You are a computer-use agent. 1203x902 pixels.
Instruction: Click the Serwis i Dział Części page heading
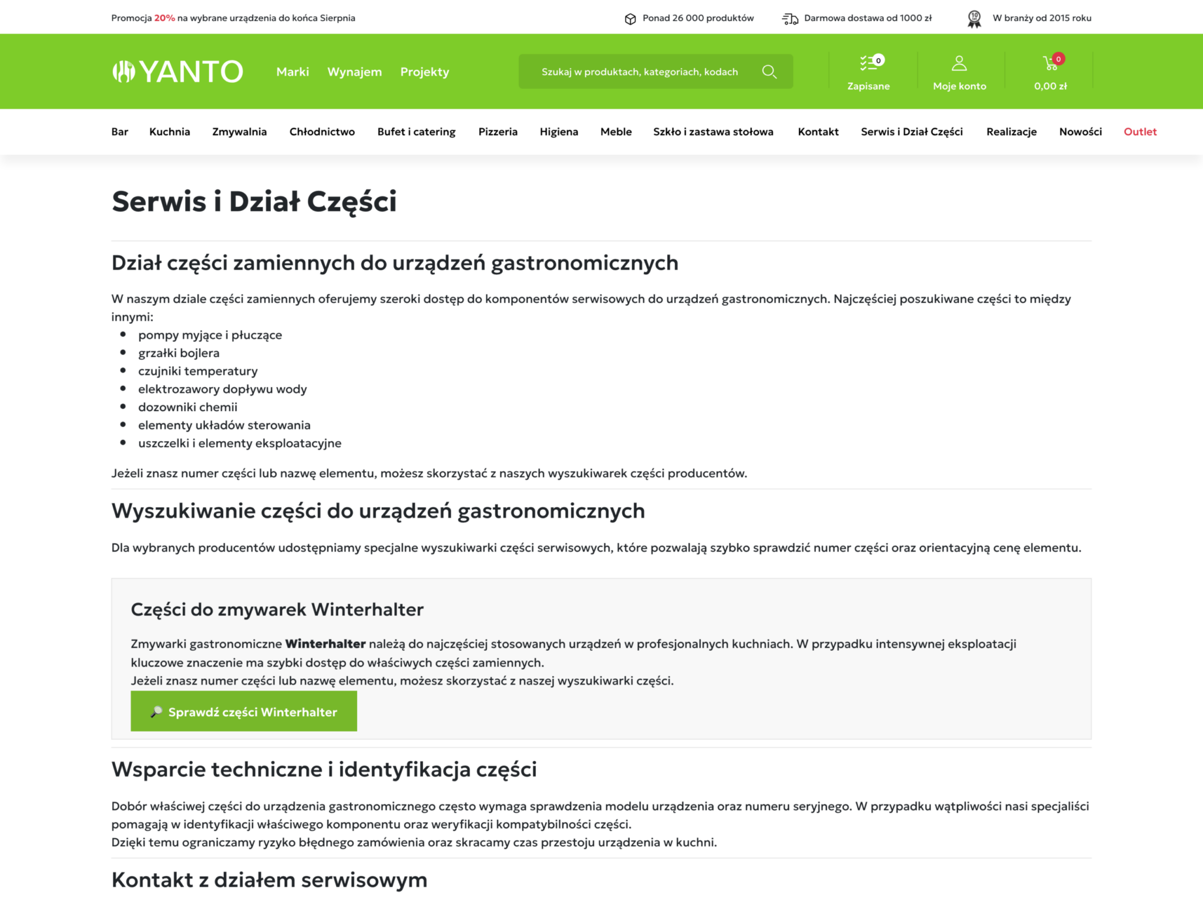[x=254, y=201]
